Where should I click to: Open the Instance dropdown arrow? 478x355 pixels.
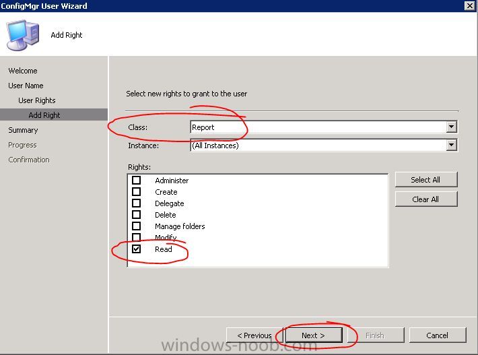451,146
